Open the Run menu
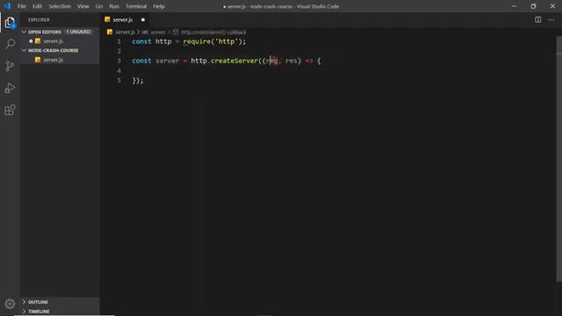Screen dimensions: 562x316 114,6
